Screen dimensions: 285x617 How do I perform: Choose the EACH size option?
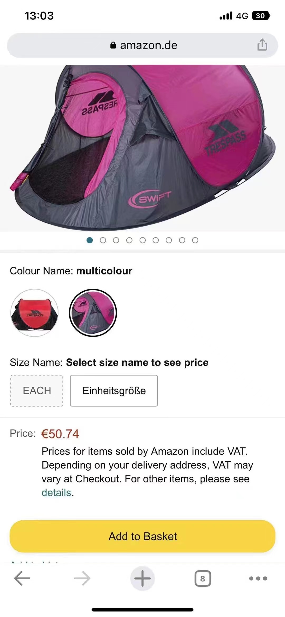[37, 391]
